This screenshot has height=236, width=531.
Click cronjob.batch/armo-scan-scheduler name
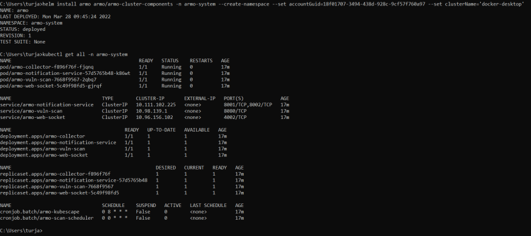(46, 218)
